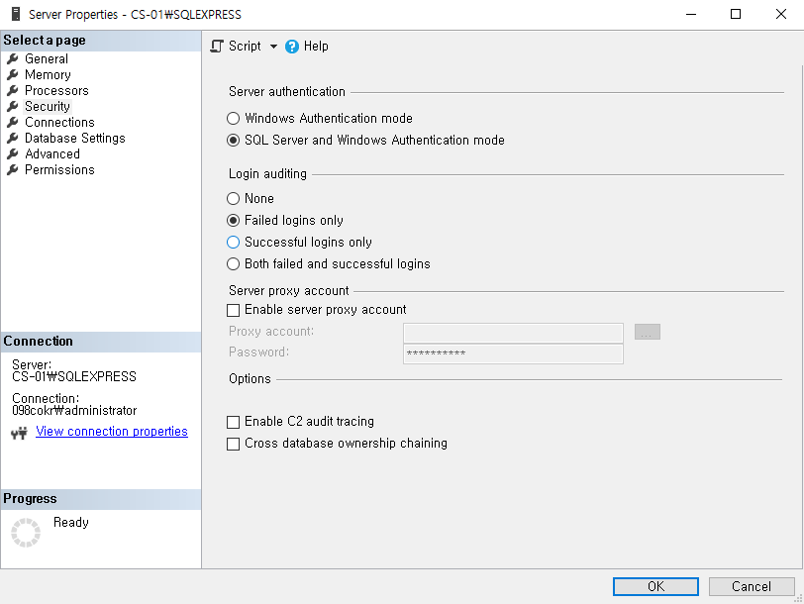The image size is (804, 604).
Task: Enable server proxy account checkbox
Action: [234, 310]
